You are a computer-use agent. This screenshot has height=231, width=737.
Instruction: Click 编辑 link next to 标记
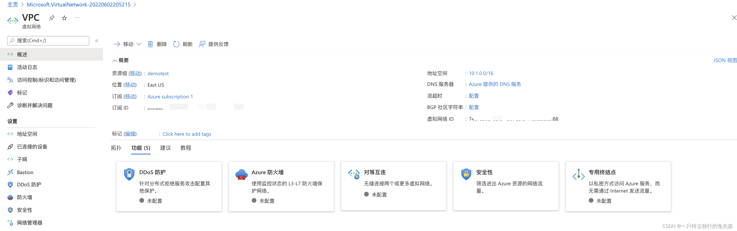[x=130, y=134]
